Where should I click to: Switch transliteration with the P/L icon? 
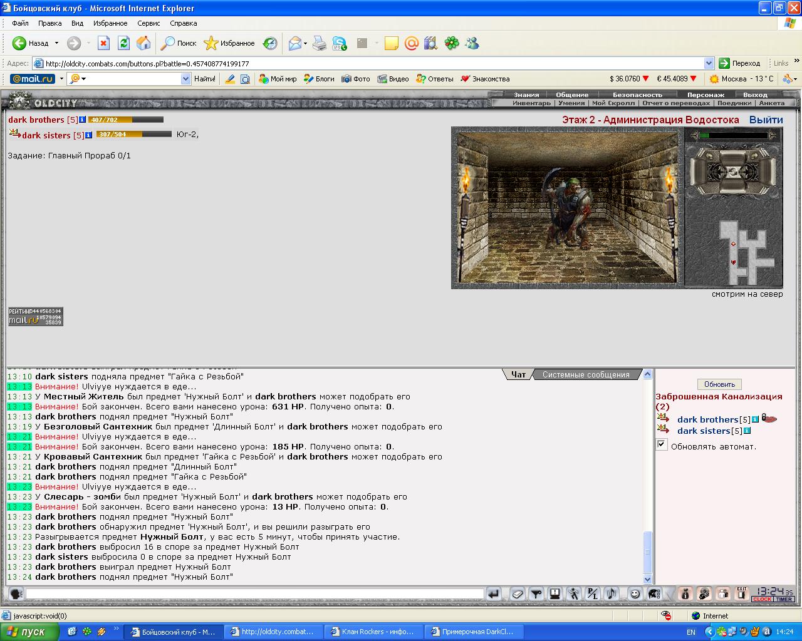(593, 594)
